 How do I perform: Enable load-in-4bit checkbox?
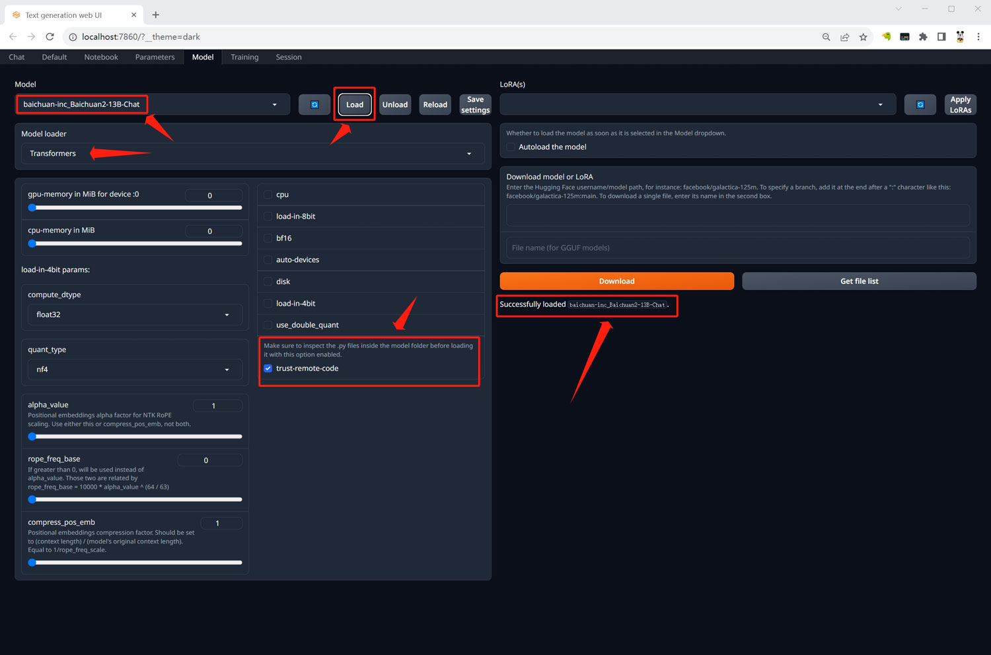click(x=268, y=304)
